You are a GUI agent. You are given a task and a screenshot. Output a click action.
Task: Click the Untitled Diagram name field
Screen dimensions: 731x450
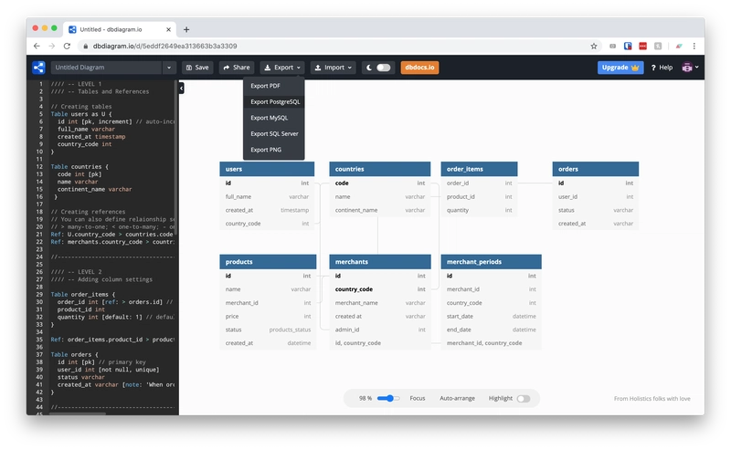click(106, 68)
